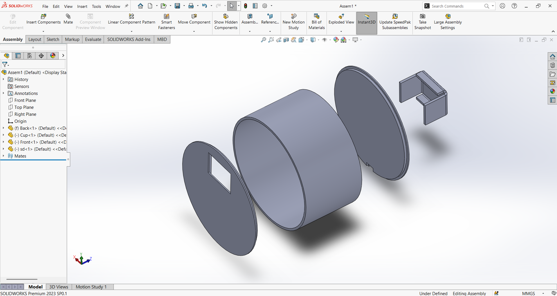Open Appearances in task pane

click(553, 91)
